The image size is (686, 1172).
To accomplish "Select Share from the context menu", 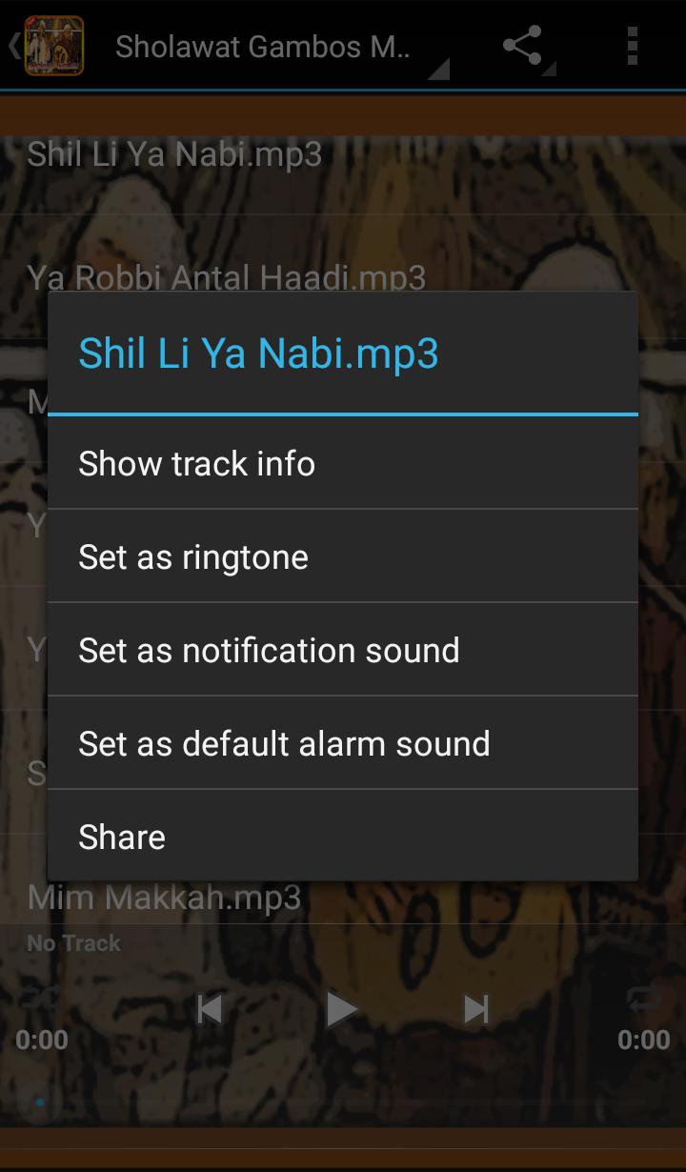I will pyautogui.click(x=343, y=837).
